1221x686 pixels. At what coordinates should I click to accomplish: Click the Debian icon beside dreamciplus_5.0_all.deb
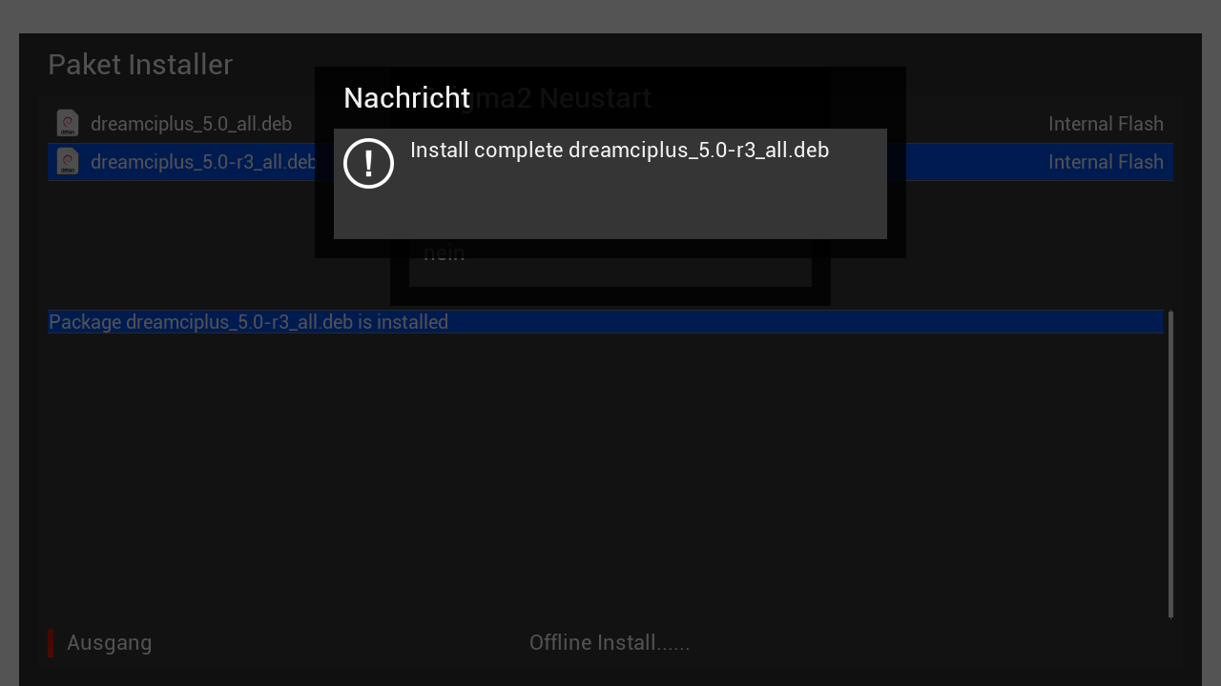pos(68,123)
